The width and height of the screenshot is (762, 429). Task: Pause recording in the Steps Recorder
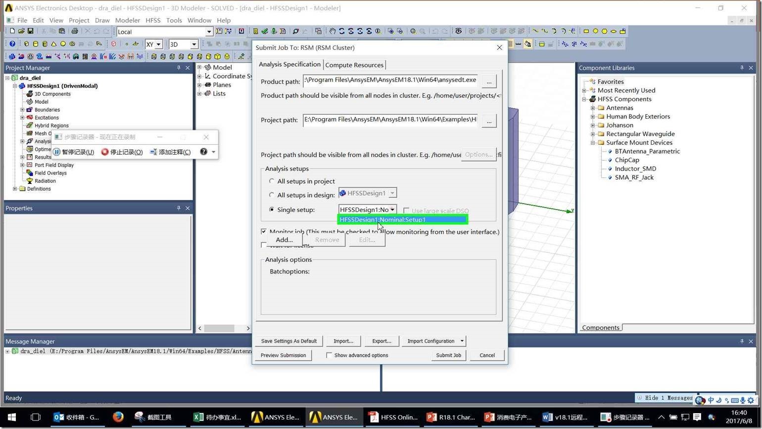(74, 152)
